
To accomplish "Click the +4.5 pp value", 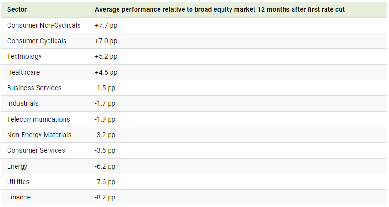I will tap(106, 73).
